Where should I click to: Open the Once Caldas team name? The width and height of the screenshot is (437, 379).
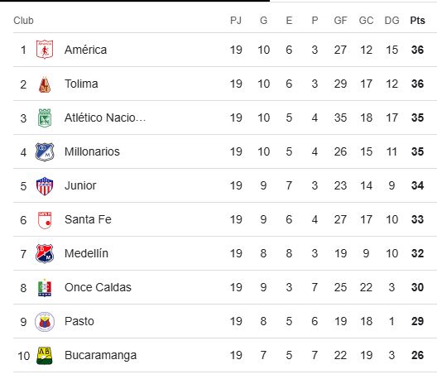pyautogui.click(x=98, y=288)
